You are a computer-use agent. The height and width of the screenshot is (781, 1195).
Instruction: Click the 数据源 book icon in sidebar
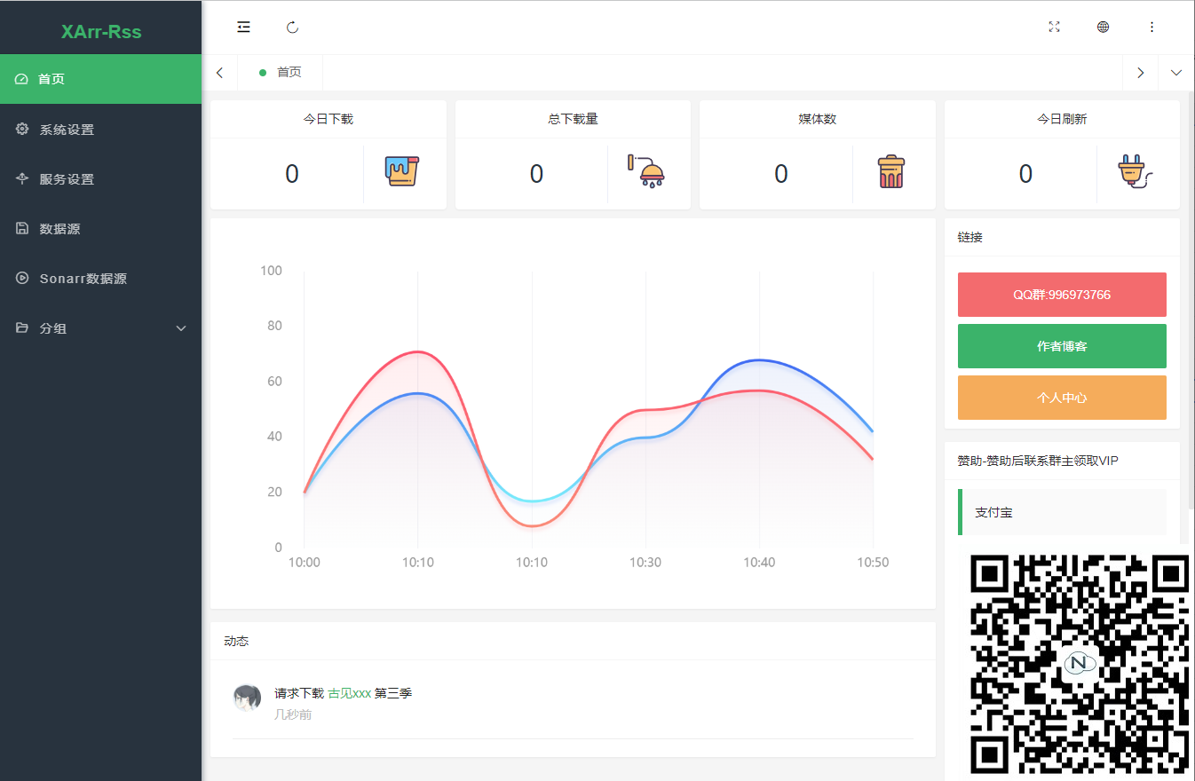coord(20,228)
